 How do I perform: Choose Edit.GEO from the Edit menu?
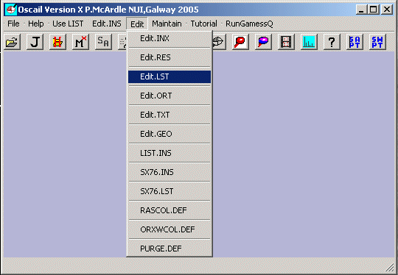click(x=170, y=134)
